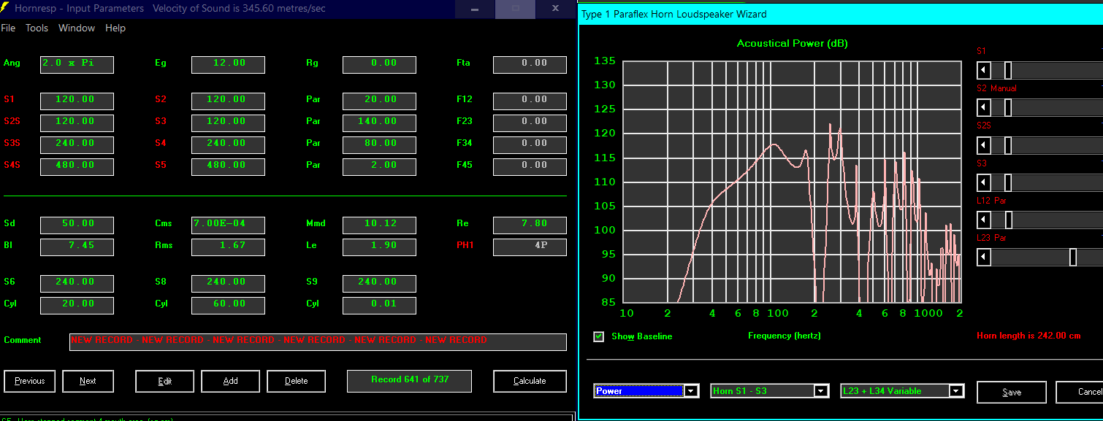Click the Sd field showing 50.00
The height and width of the screenshot is (421, 1103).
point(77,225)
